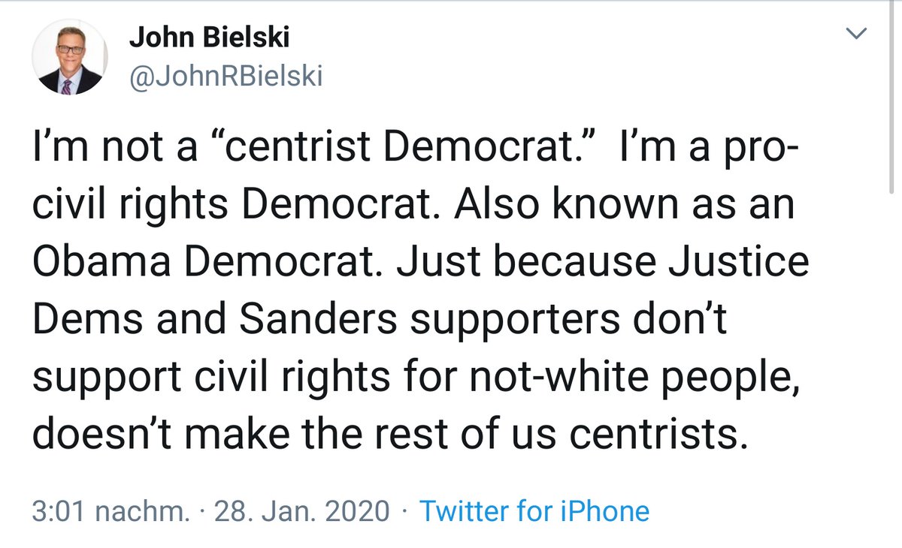The image size is (902, 548).
Task: Click John Bielski's profile avatar photo
Action: [x=69, y=58]
